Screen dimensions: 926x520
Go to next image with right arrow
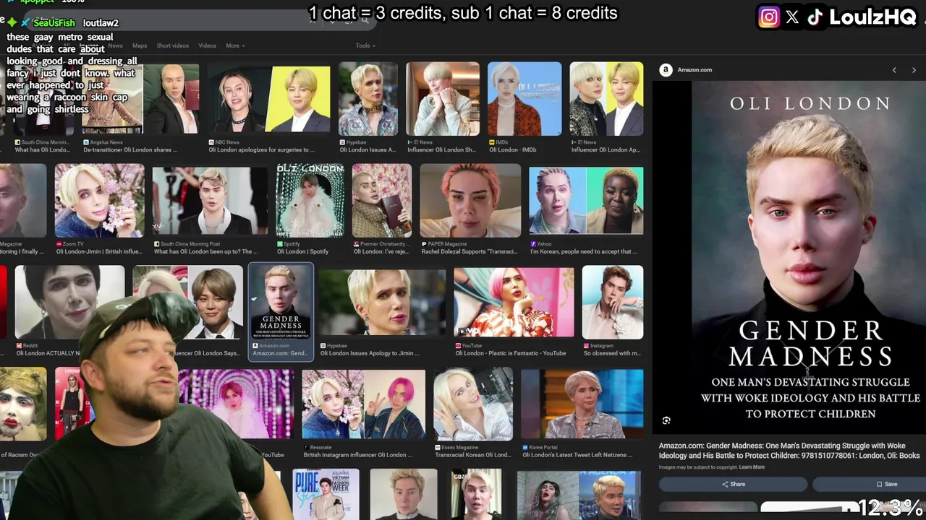914,70
